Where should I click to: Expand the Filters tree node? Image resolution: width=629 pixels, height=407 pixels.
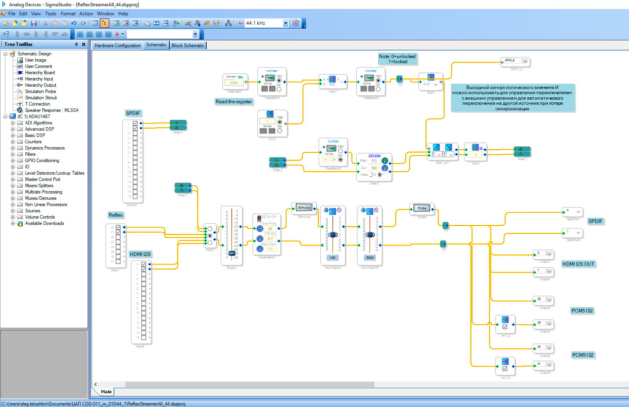pyautogui.click(x=13, y=154)
